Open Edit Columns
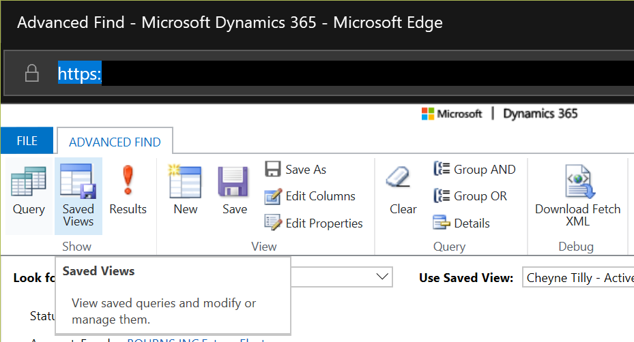The width and height of the screenshot is (634, 342). point(311,196)
